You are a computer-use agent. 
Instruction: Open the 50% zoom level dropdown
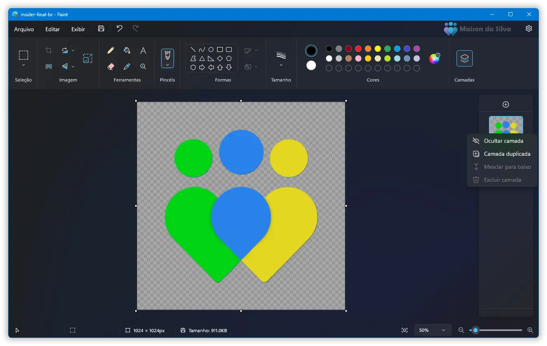[x=433, y=330]
